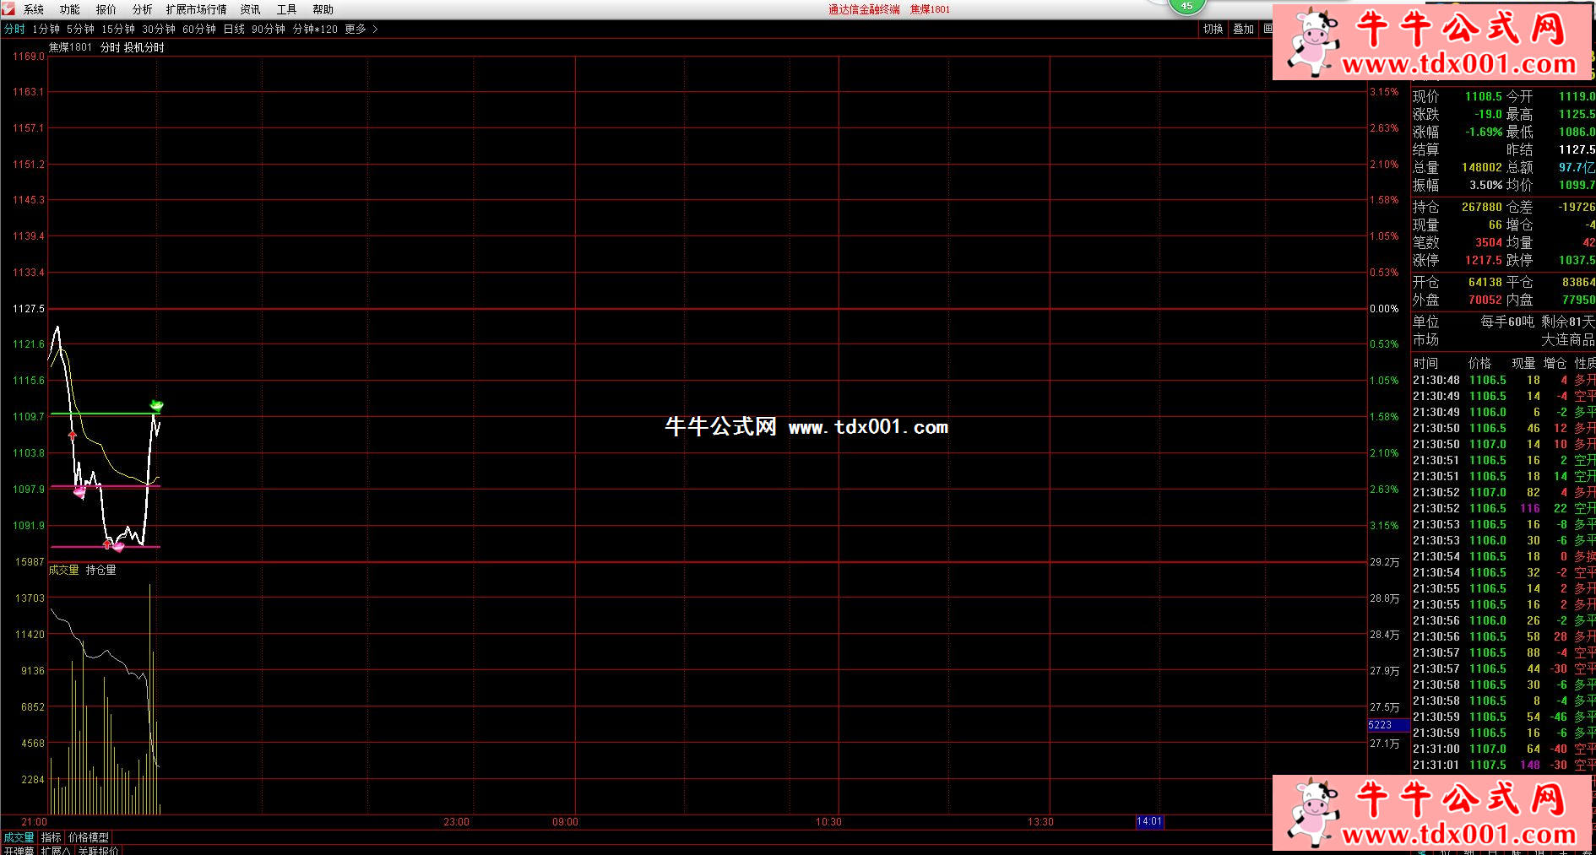Screen dimensions: 1596x855
Task: Select the 60分钟 chart period
Action: [199, 29]
